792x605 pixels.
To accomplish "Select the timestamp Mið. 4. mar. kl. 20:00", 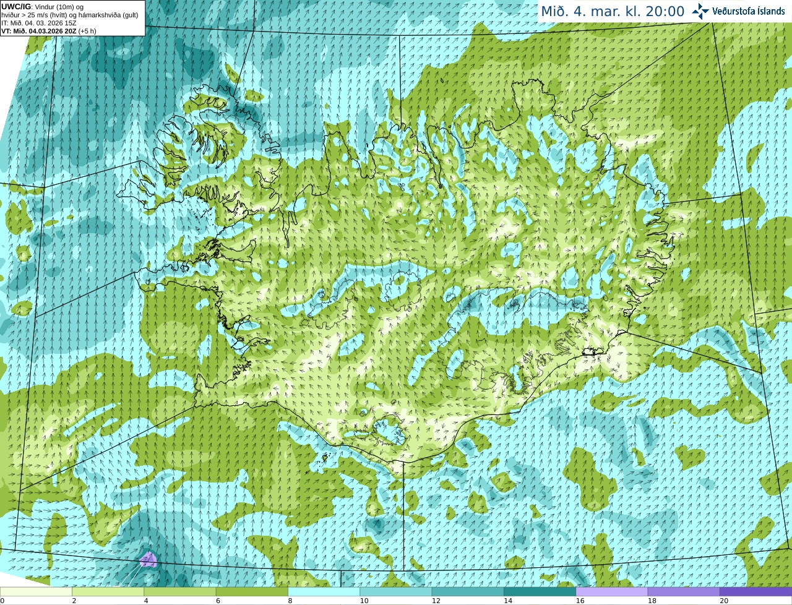I will coord(613,11).
